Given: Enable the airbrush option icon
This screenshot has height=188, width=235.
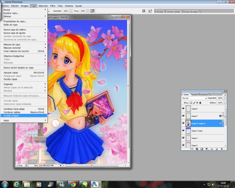Looking at the screenshot, I should click(x=92, y=11).
